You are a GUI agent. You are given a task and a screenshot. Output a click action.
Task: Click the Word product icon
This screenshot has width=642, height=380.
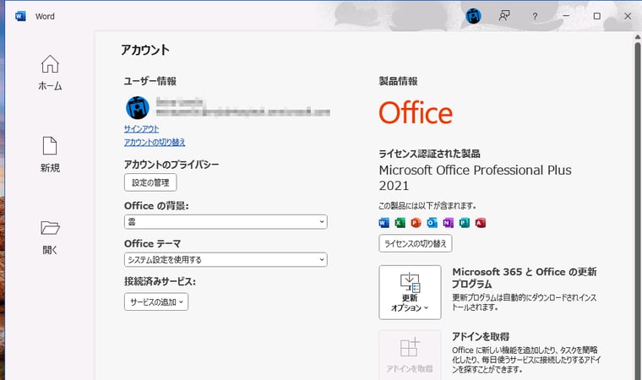pyautogui.click(x=384, y=222)
